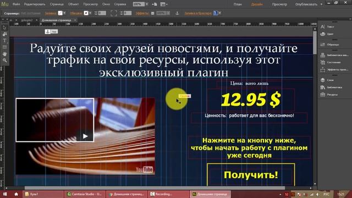This screenshot has width=352, height=198.
Task: Click the go-to-page icon beside zoom
Action: [x=155, y=4]
